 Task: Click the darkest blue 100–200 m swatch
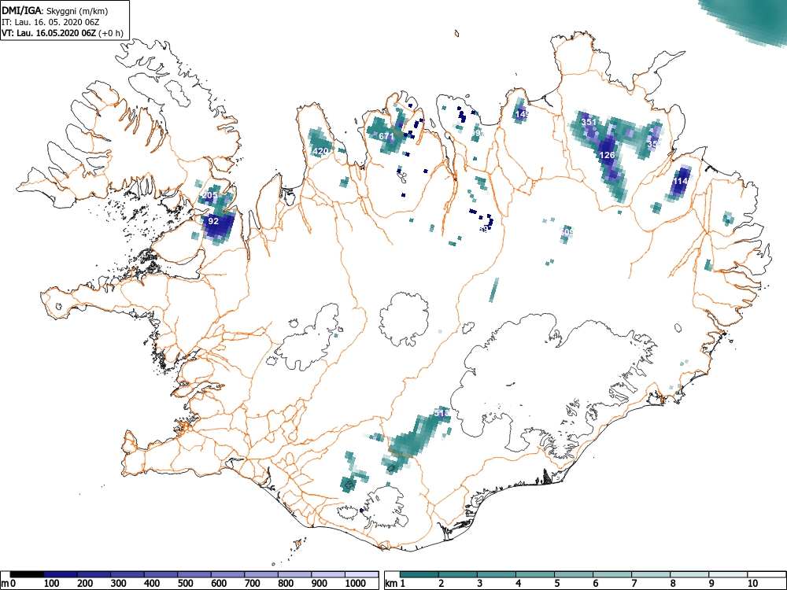61,574
